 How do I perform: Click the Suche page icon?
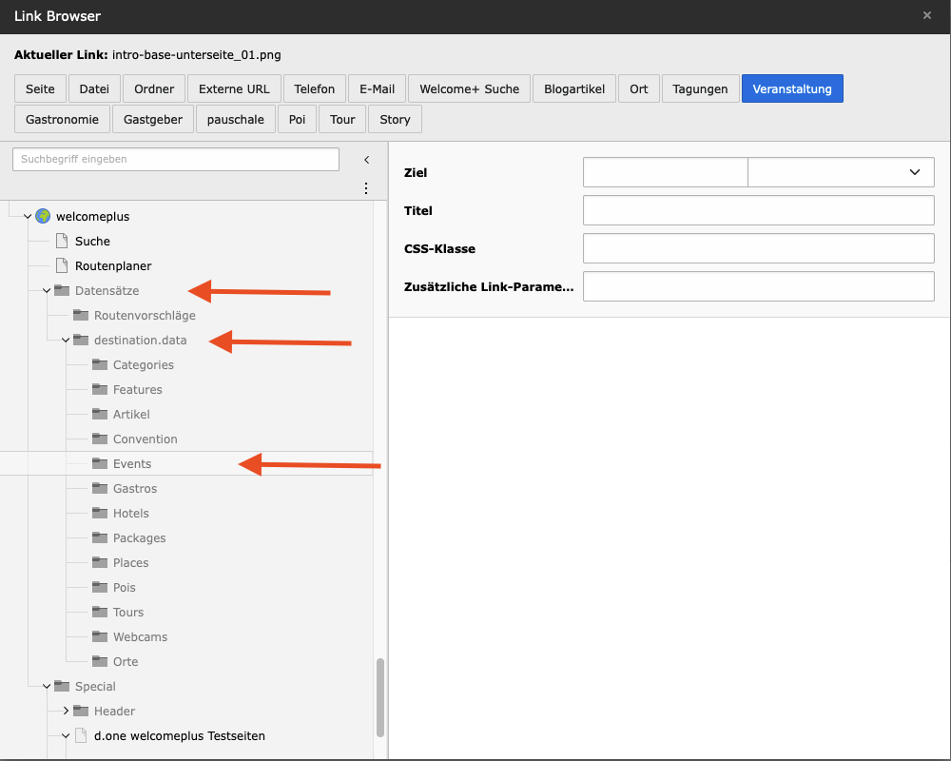pos(62,241)
